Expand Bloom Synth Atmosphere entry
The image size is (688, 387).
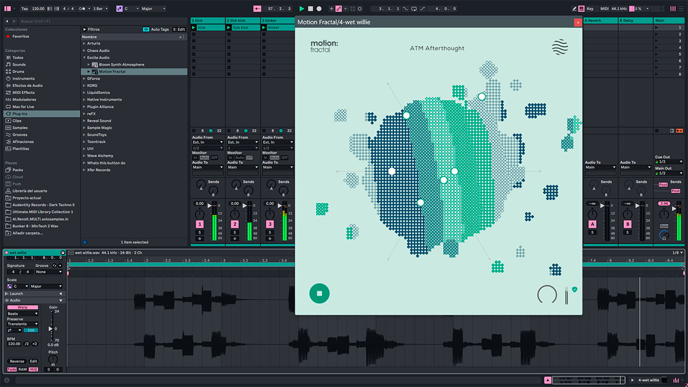pos(89,65)
